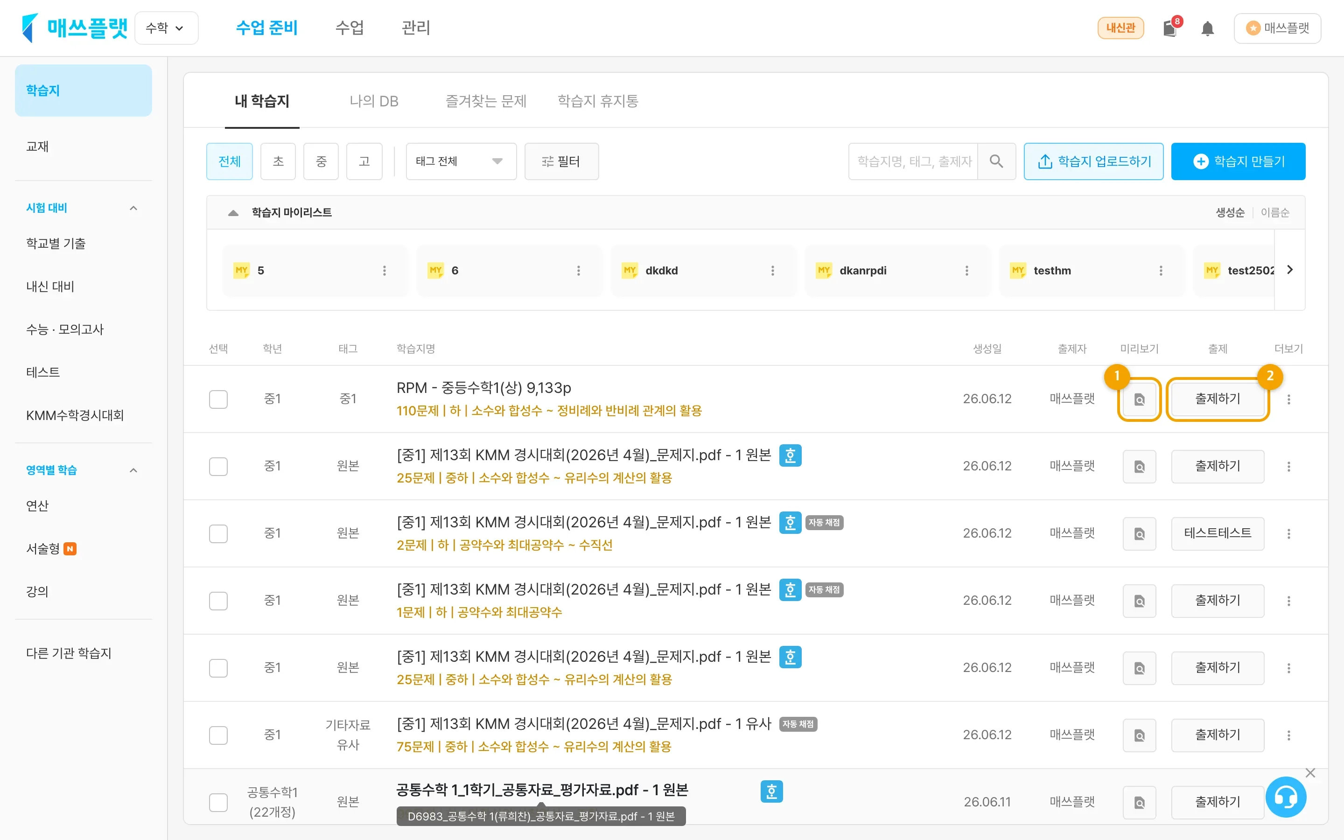Open the notification bell icon
Viewport: 1344px width, 840px height.
tap(1207, 28)
